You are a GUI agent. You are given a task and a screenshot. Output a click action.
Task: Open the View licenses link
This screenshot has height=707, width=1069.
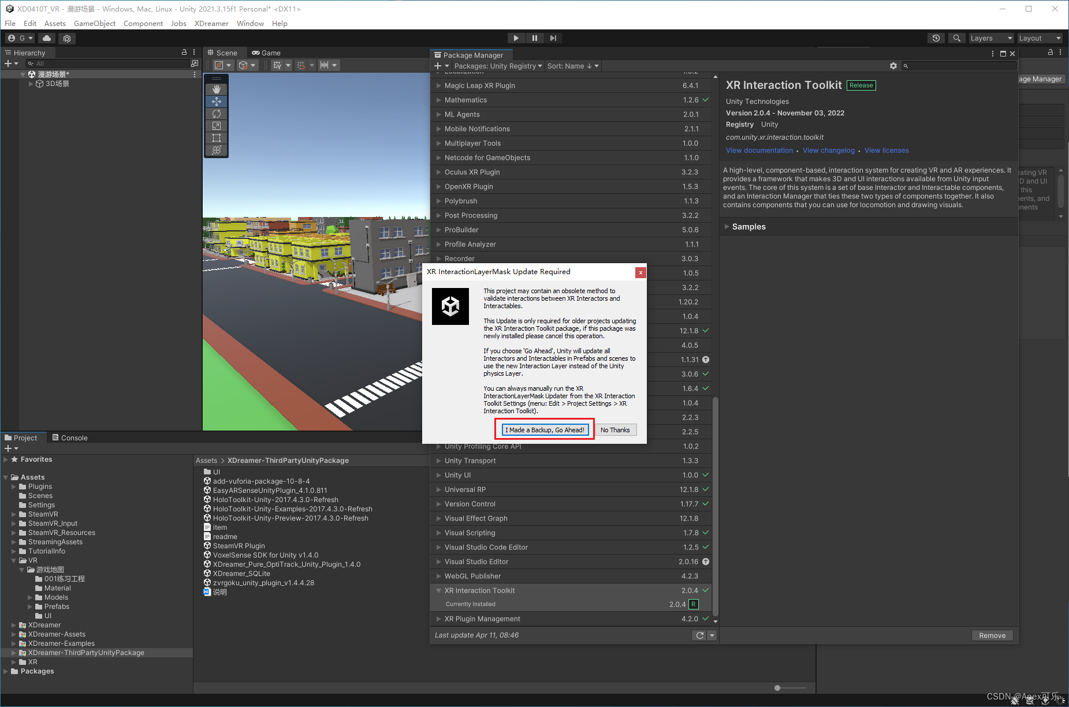tap(887, 151)
